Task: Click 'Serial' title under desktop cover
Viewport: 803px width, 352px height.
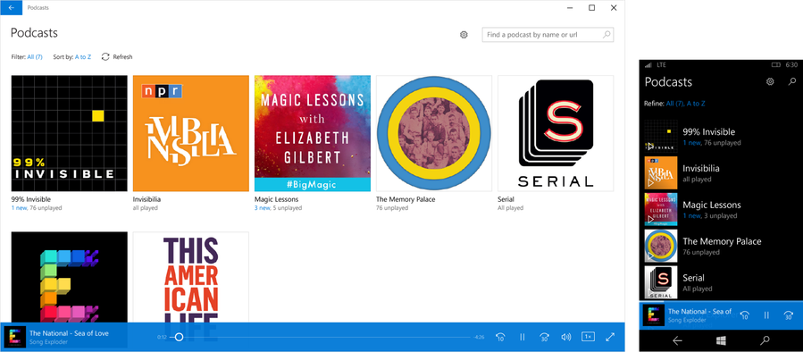Action: (506, 199)
